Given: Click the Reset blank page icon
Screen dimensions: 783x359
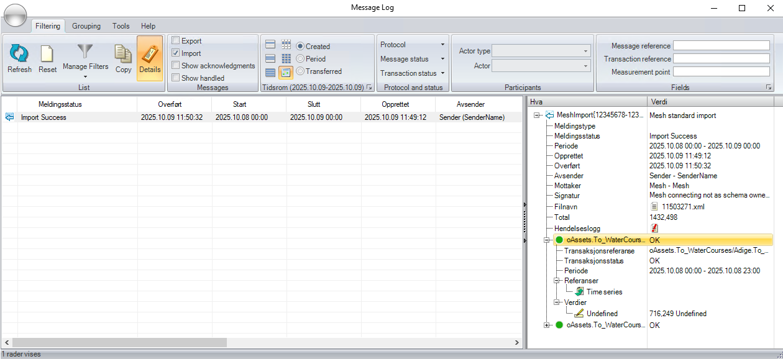Looking at the screenshot, I should click(x=47, y=55).
